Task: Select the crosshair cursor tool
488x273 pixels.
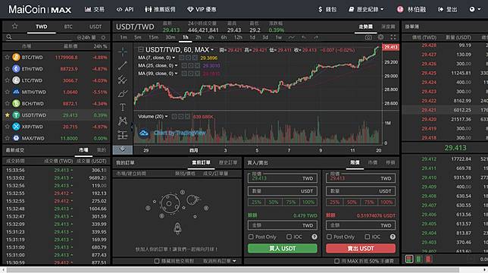Action: pyautogui.click(x=123, y=52)
